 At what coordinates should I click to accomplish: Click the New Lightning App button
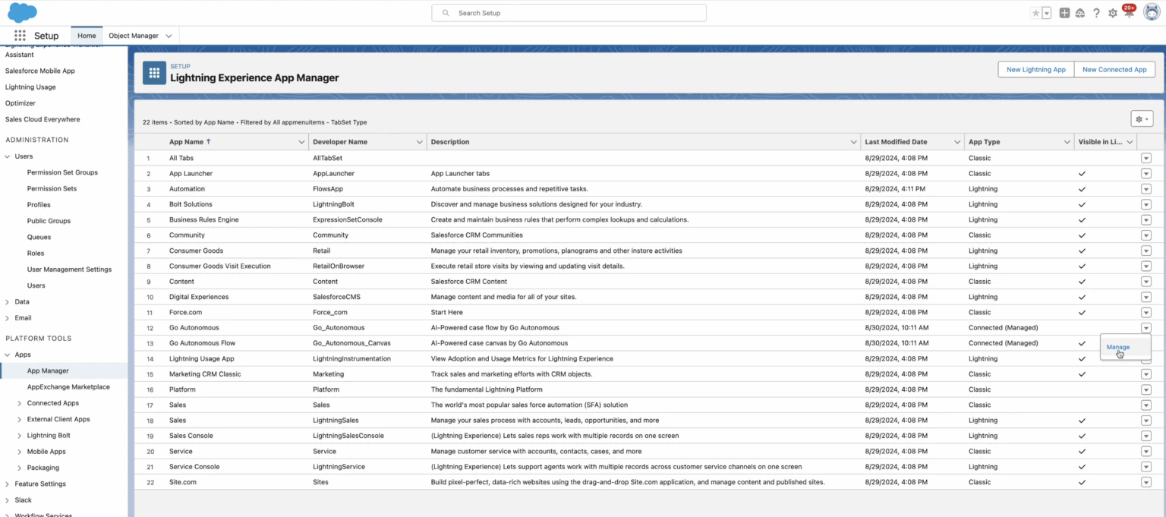[x=1035, y=69]
